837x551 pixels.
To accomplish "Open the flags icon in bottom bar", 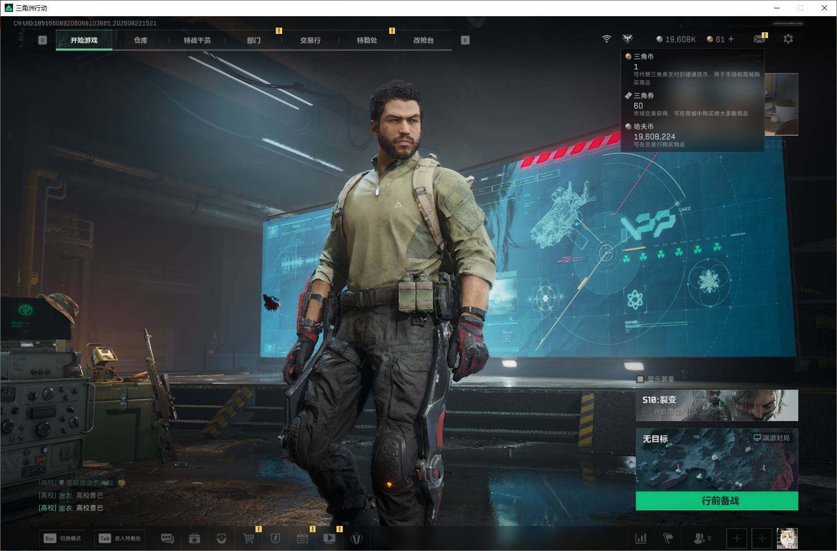I will pos(668,538).
